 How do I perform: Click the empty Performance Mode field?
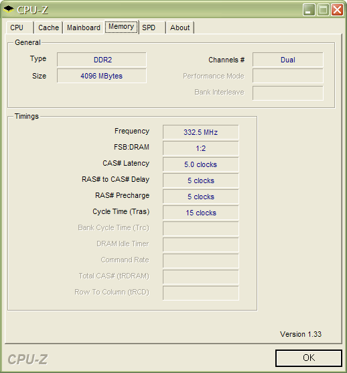(288, 76)
